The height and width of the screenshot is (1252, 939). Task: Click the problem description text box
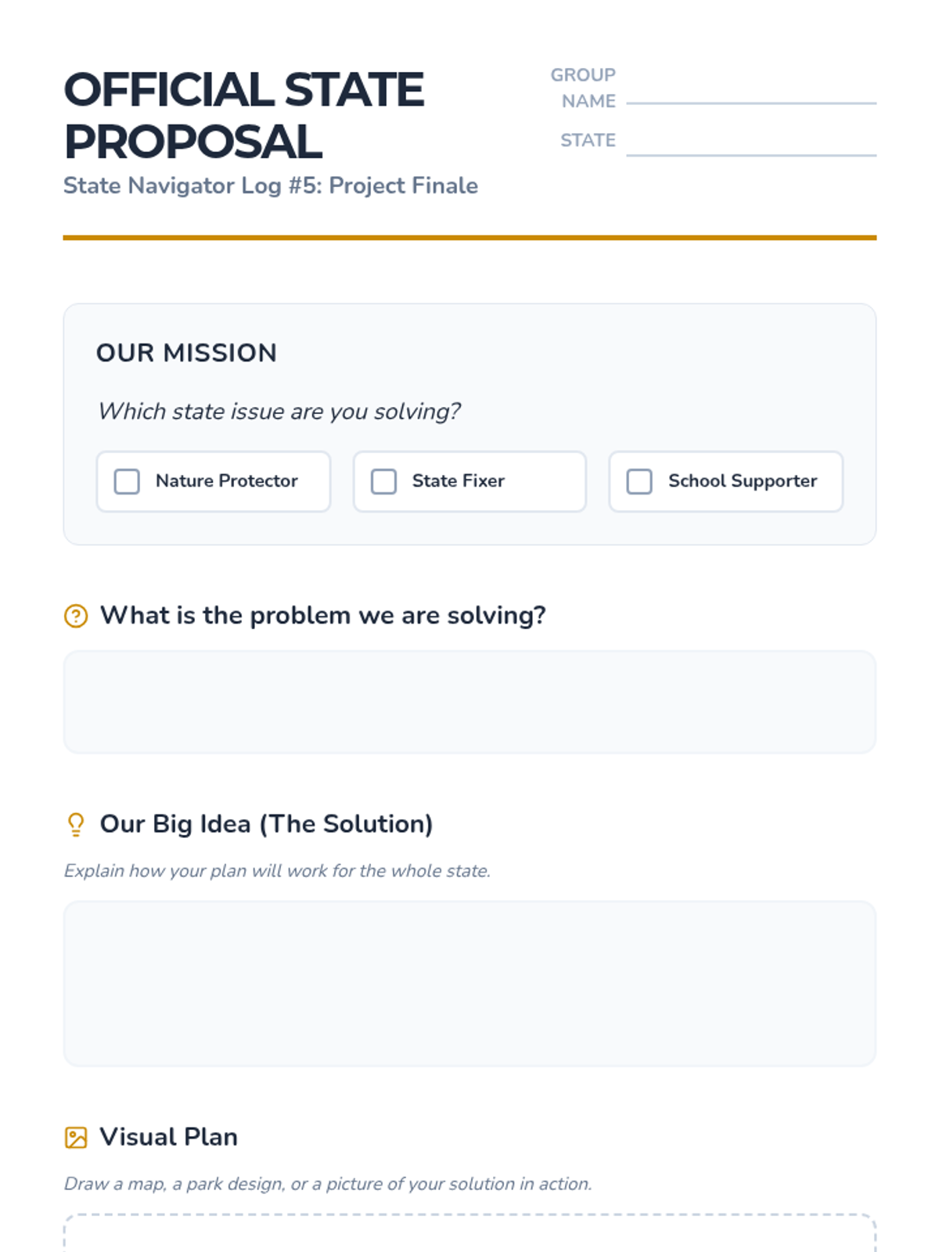click(x=469, y=702)
